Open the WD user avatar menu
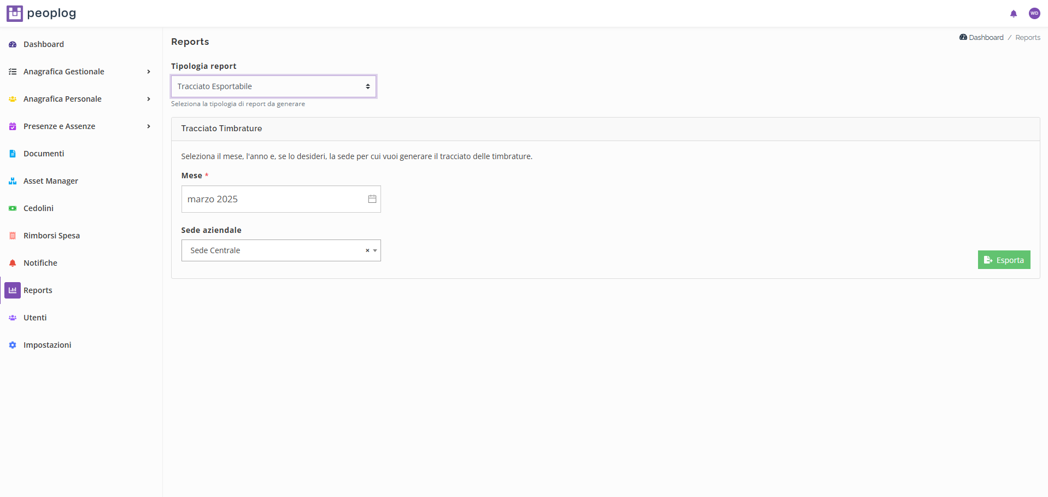This screenshot has height=497, width=1048. (x=1034, y=14)
